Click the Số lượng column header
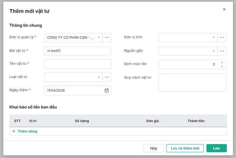The width and height of the screenshot is (236, 158). [x=82, y=121]
